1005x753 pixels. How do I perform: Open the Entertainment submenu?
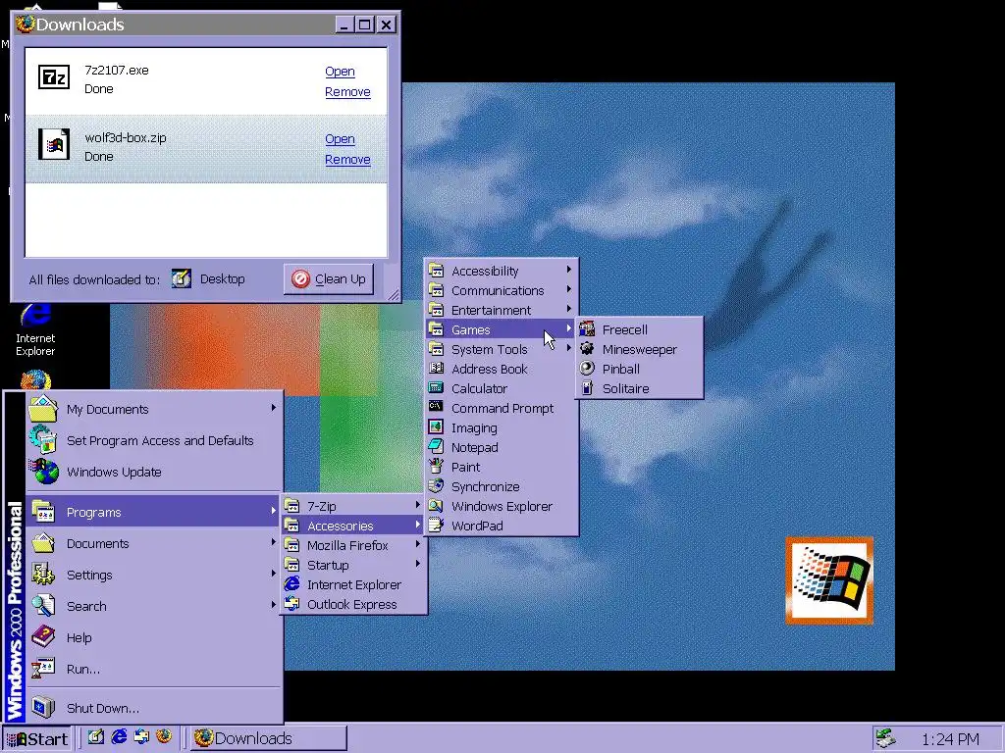(502, 310)
